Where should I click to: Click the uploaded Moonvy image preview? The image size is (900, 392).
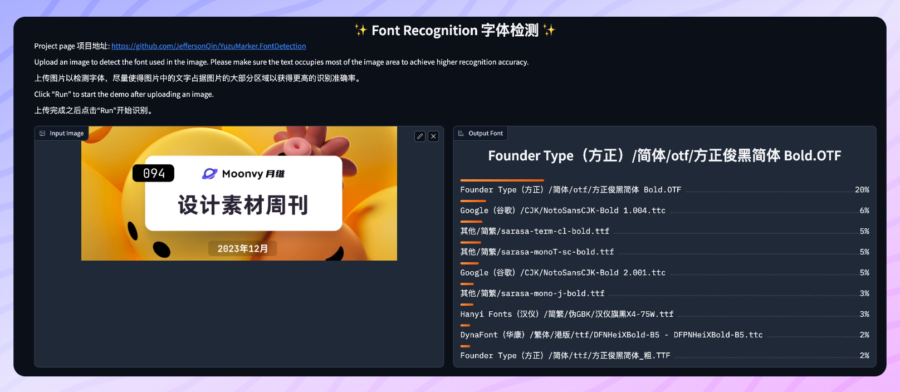(x=239, y=193)
